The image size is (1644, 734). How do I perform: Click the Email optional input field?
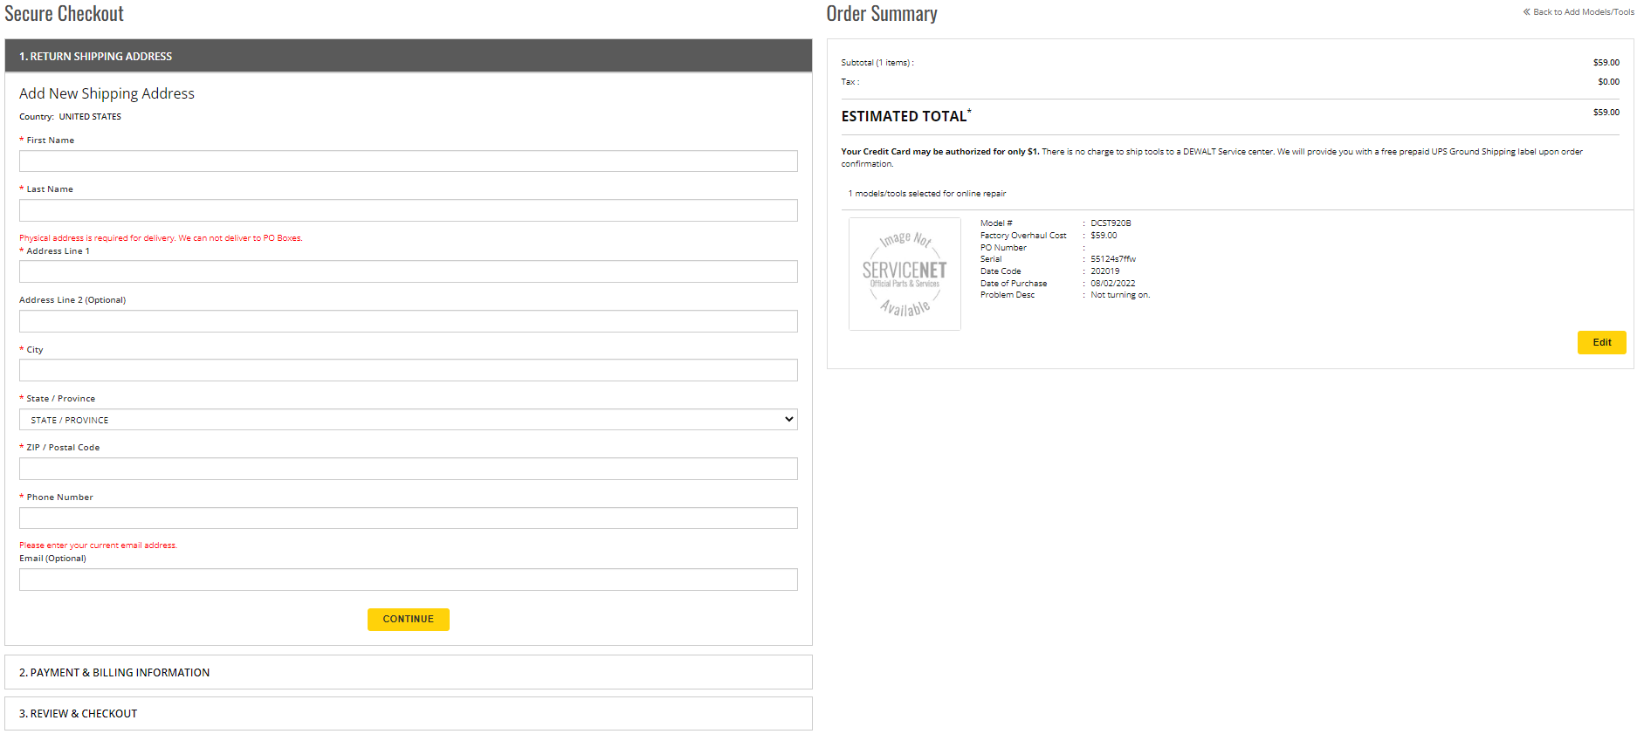point(408,580)
